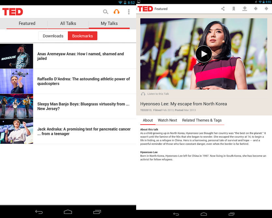272x218 pixels.
Task: Tap the Sleepy Man Banjo Boys thumbnail
Action: tap(16, 106)
